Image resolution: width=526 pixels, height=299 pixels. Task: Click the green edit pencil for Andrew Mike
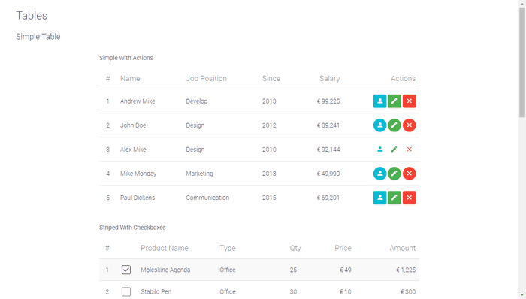coord(394,101)
